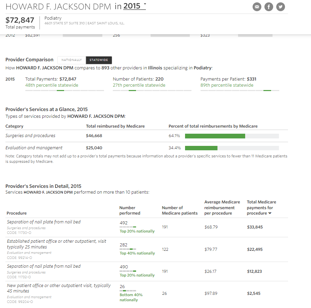
Task: Open the 2015 year dropdown
Action: (x=134, y=6)
